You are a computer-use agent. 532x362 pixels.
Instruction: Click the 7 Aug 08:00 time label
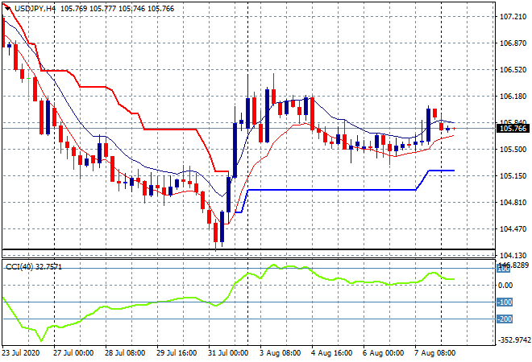(x=435, y=353)
